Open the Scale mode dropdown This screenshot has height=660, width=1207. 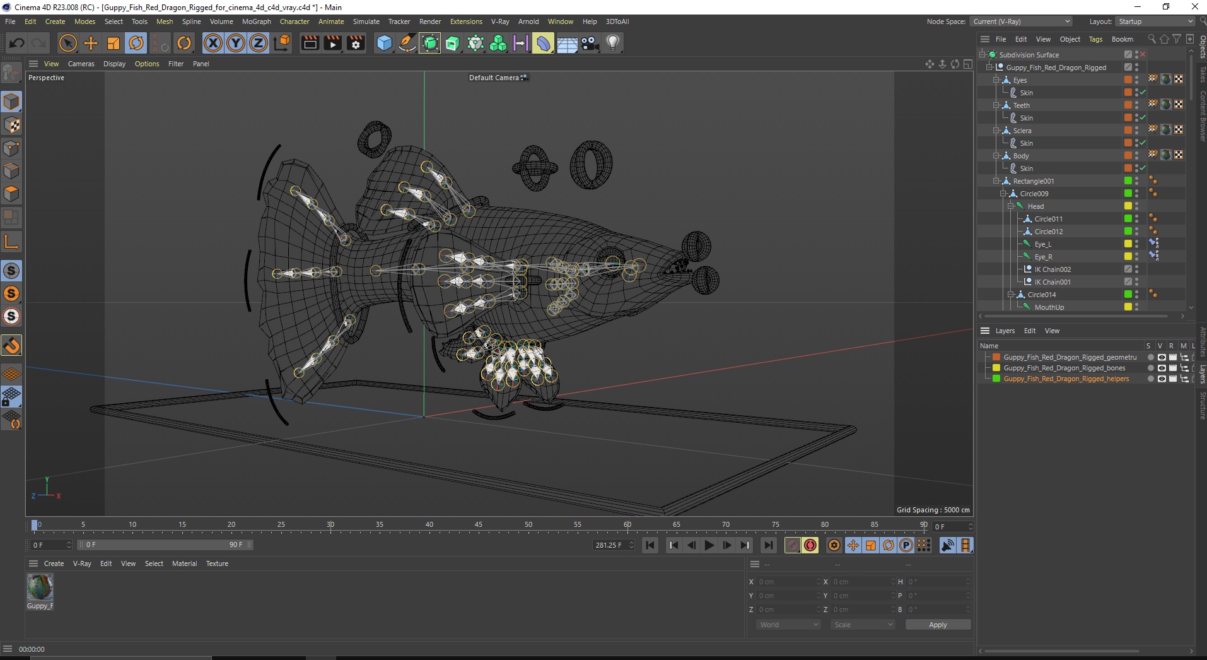pos(863,625)
